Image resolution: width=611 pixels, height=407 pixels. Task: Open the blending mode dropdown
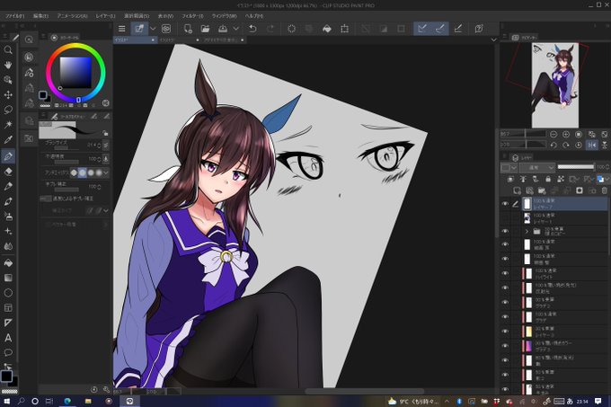tap(537, 167)
